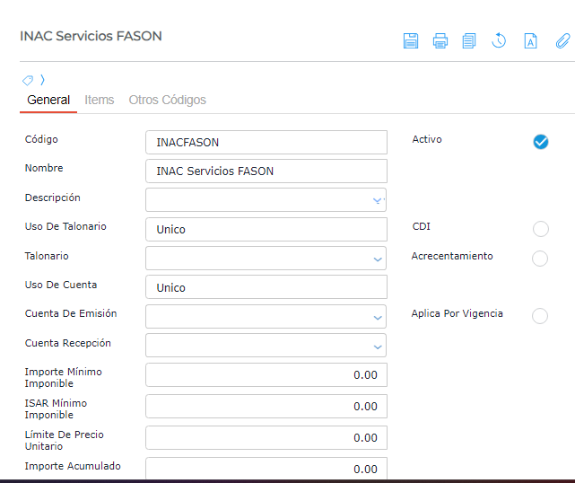Click the paperclip attachment icon
Image resolution: width=575 pixels, height=483 pixels.
tap(562, 40)
